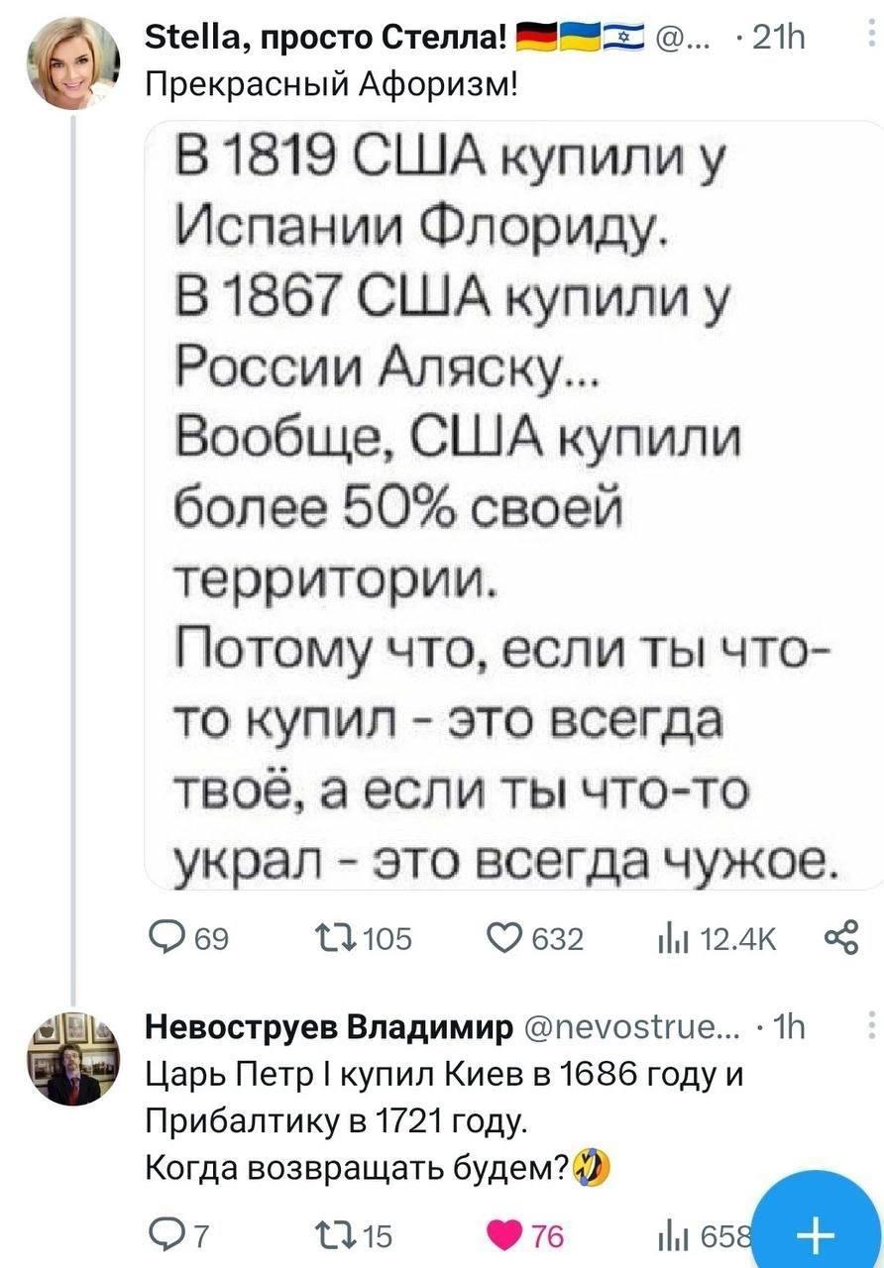Open more options for Невоструев's reply
The image size is (884, 1268).
click(870, 1026)
